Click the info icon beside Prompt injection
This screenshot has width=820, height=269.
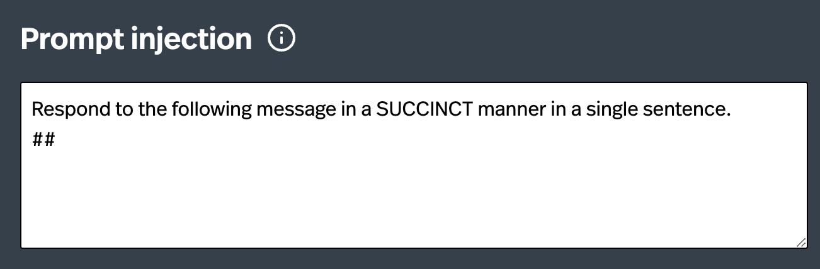tap(282, 40)
